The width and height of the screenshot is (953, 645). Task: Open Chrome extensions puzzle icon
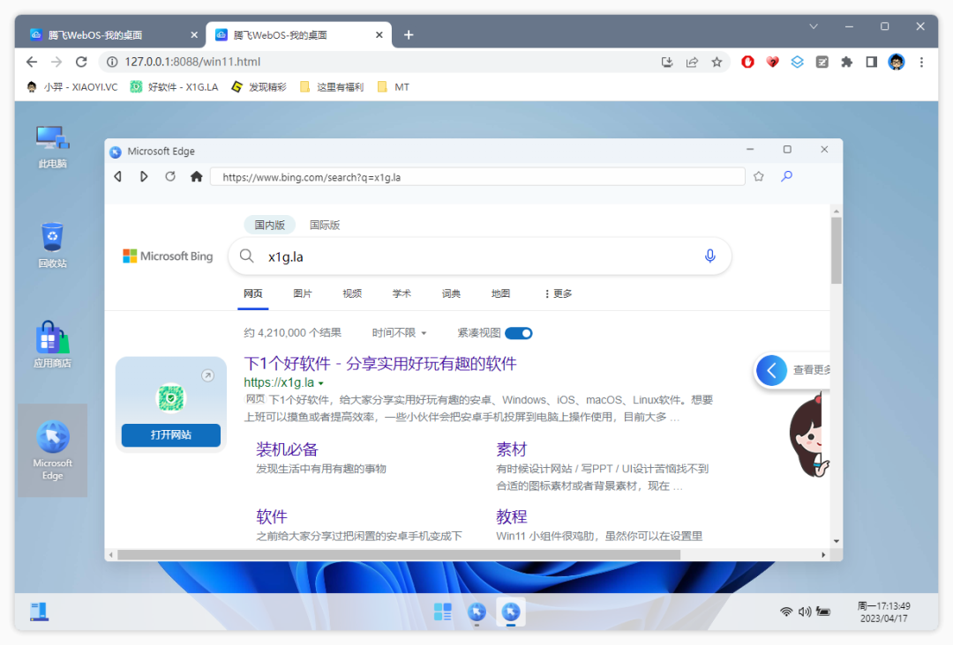pyautogui.click(x=846, y=62)
